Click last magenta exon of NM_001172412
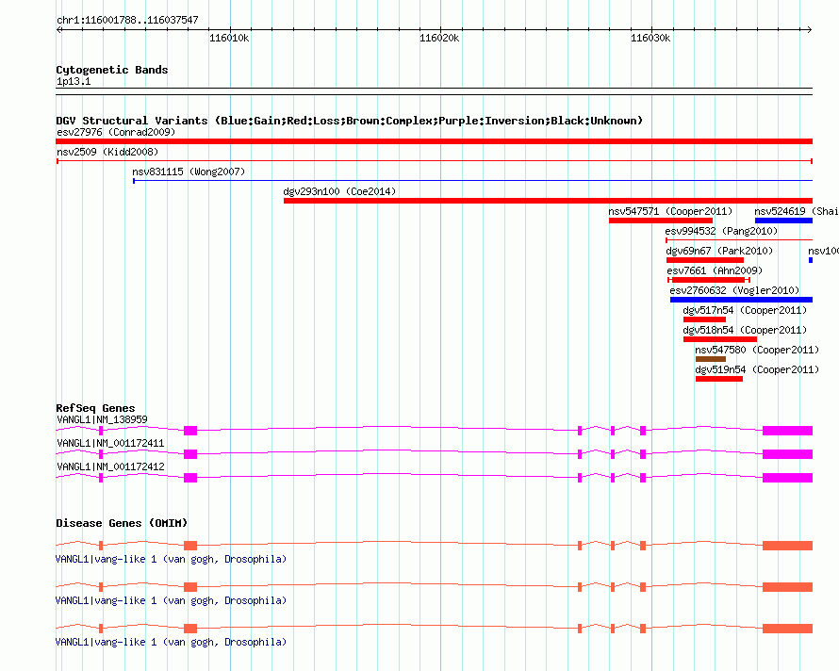This screenshot has height=671, width=839. click(x=788, y=478)
